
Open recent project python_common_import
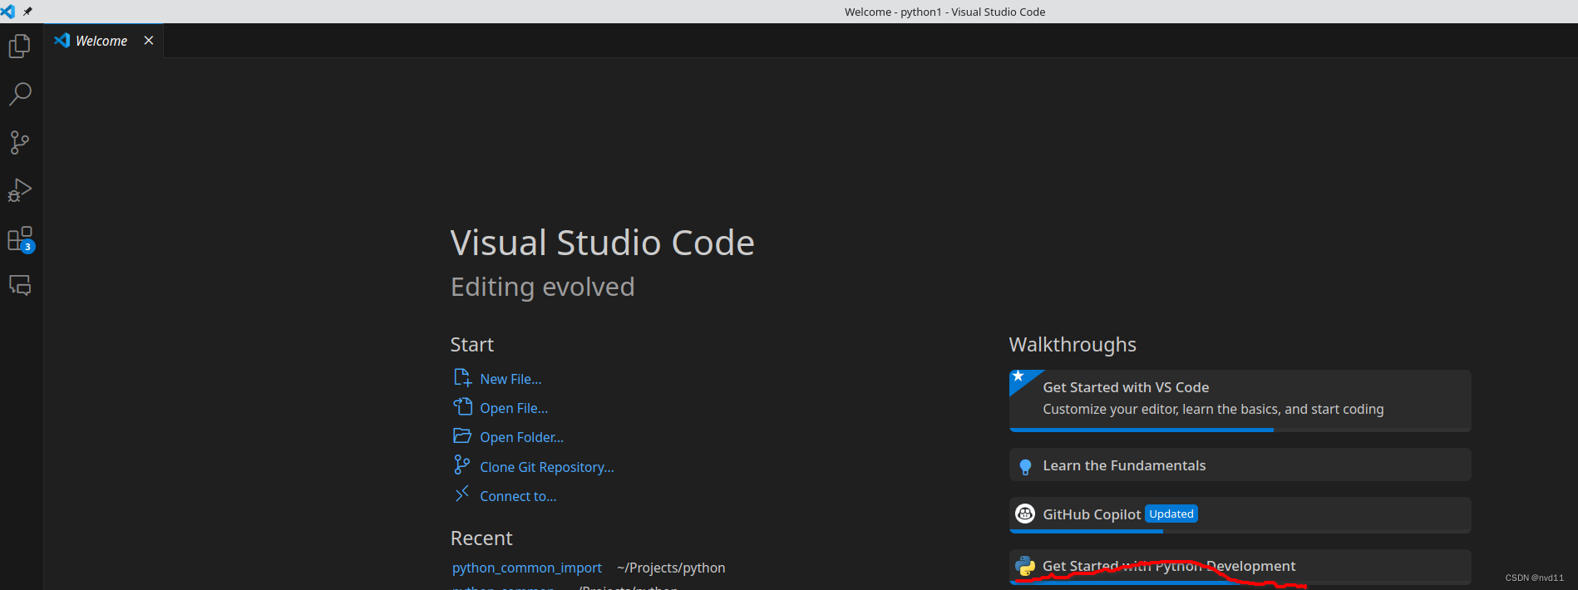pos(527,568)
